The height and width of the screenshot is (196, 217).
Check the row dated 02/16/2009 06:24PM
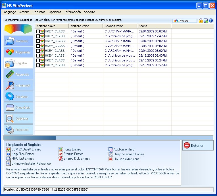[38, 60]
